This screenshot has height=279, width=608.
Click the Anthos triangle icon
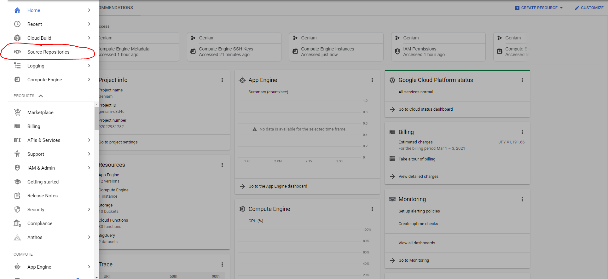[17, 237]
